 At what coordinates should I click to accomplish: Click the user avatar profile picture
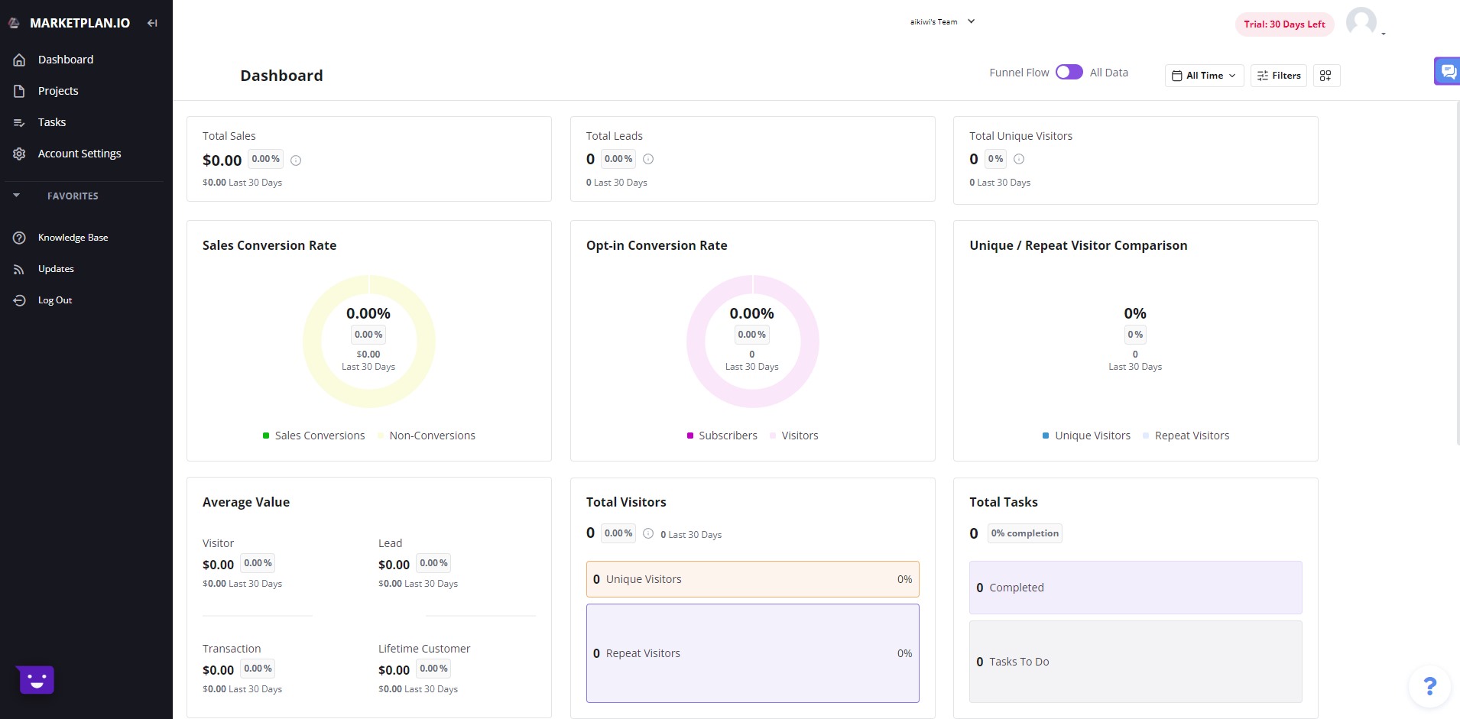pyautogui.click(x=1361, y=22)
